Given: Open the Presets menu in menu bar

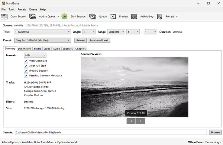Looking at the screenshot, I should point(22,9).
